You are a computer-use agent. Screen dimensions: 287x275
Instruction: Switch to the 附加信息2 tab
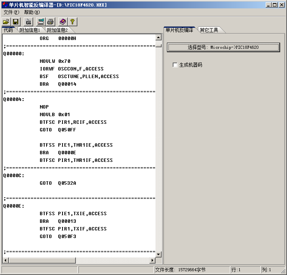point(57,30)
